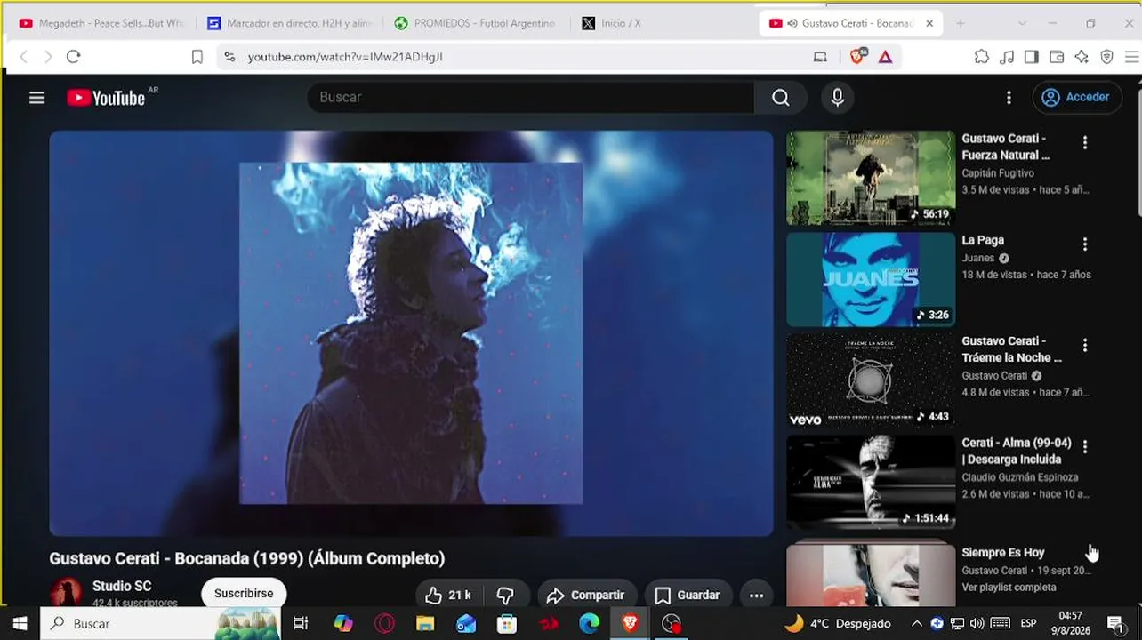This screenshot has width=1142, height=640.
Task: Open the Brave main menu button
Action: 1132,57
